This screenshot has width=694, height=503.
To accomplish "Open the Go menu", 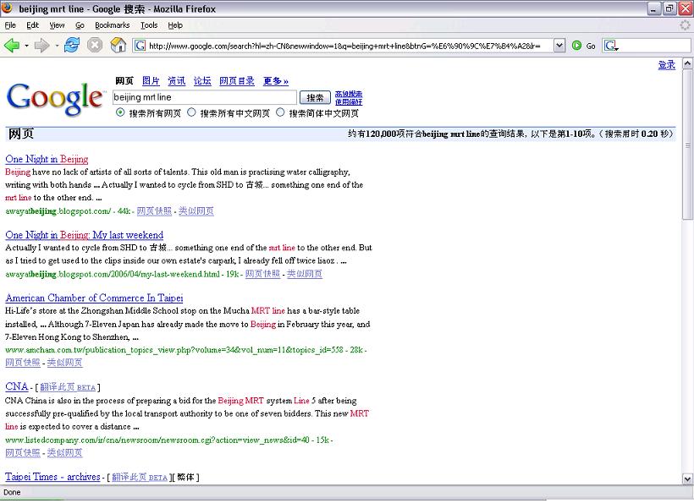I will (80, 25).
